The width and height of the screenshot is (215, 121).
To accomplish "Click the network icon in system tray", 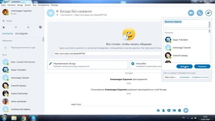I will click(192, 118).
